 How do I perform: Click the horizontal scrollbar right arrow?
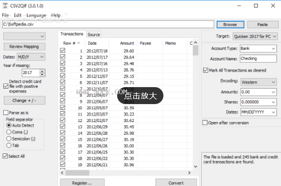point(189,173)
